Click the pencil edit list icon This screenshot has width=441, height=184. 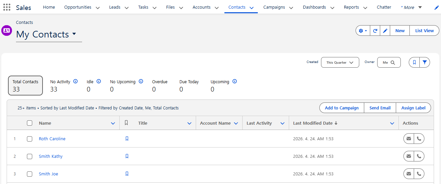pyautogui.click(x=385, y=31)
